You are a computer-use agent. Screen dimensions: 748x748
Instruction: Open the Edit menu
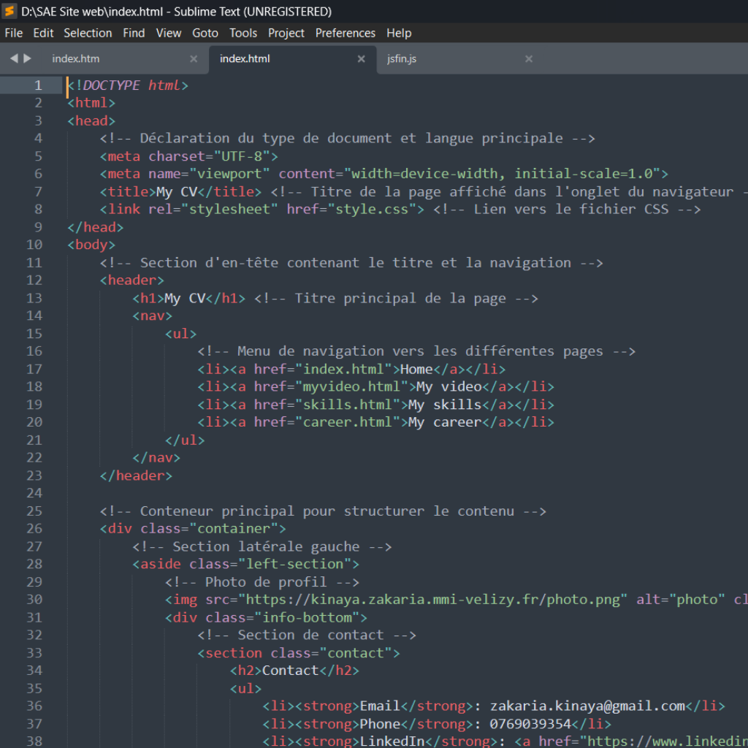click(43, 33)
